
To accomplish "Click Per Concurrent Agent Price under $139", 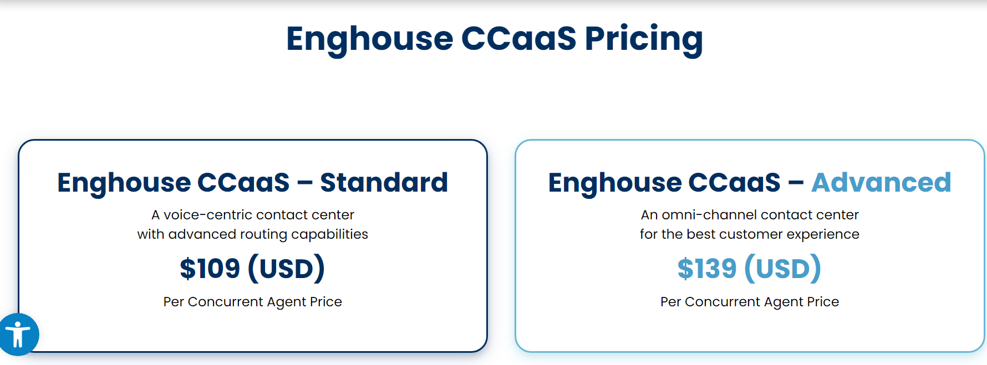I will point(749,302).
